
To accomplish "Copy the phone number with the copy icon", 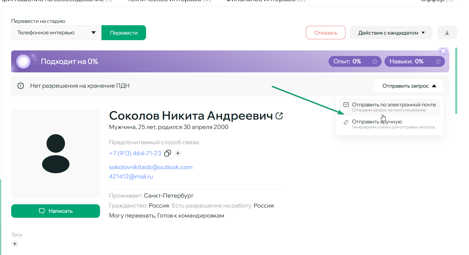I will [168, 153].
